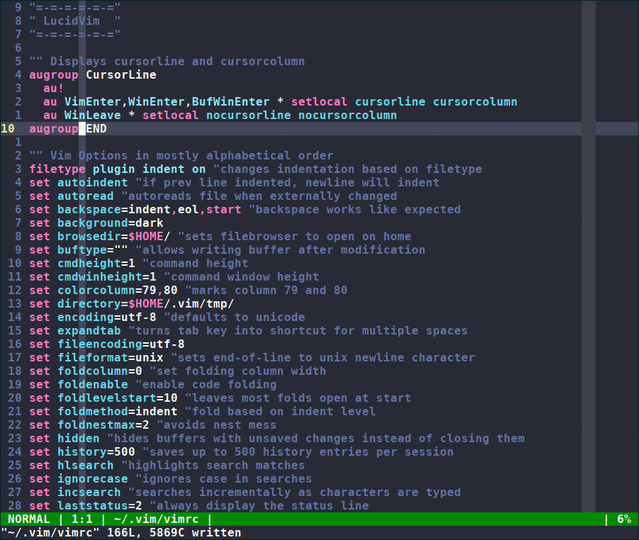Click 'backspace=indent,eol,start' setting
639x540 pixels.
(149, 209)
